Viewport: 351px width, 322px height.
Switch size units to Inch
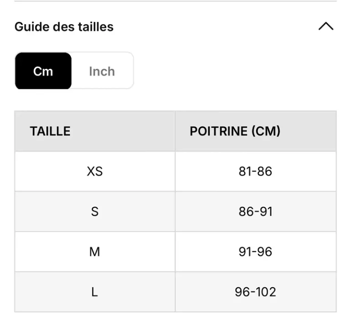click(102, 72)
